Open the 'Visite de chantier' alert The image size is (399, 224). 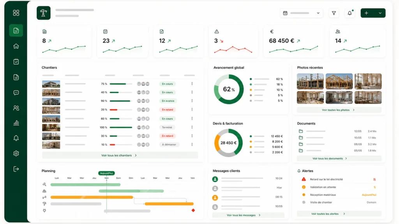(x=339, y=202)
